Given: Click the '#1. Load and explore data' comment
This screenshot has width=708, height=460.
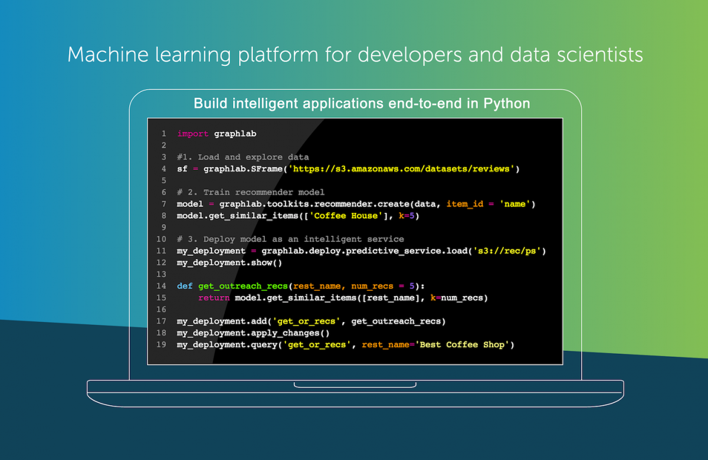Looking at the screenshot, I should (242, 157).
